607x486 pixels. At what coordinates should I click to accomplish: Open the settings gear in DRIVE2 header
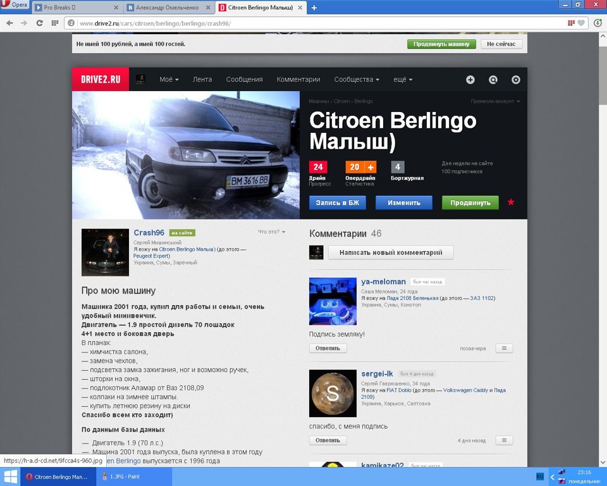[516, 80]
